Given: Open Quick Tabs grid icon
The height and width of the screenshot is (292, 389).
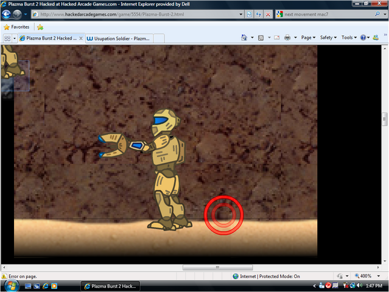Looking at the screenshot, I should pos(7,38).
